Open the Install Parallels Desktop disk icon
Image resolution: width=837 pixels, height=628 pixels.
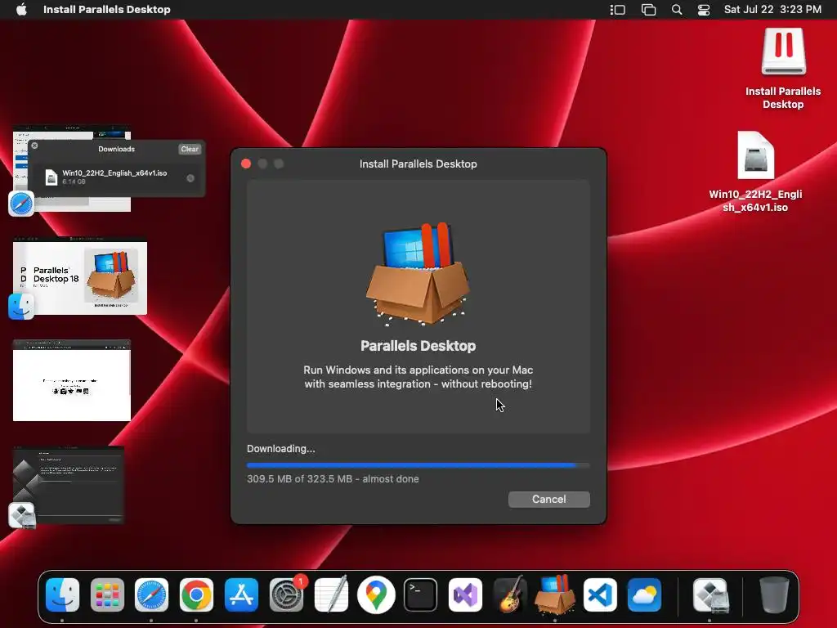tap(783, 69)
